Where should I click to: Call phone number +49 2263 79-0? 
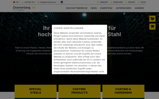click(29, 2)
